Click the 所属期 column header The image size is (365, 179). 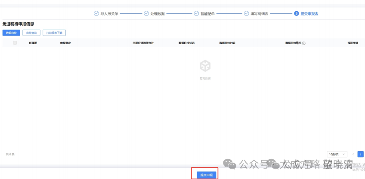click(33, 43)
